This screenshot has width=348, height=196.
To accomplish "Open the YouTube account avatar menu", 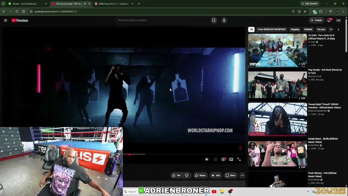I will pyautogui.click(x=338, y=20).
